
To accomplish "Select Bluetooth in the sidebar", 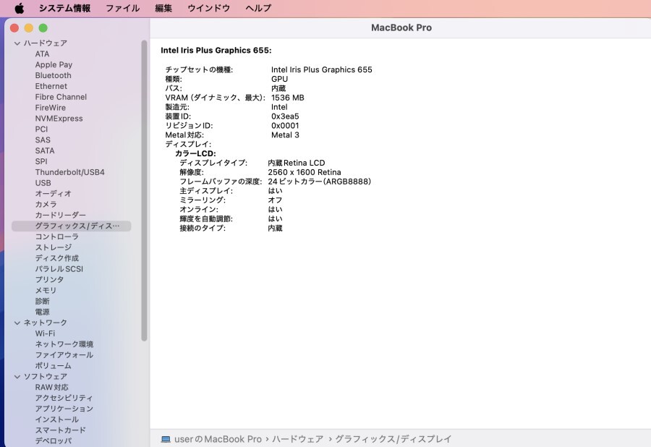I will point(53,75).
